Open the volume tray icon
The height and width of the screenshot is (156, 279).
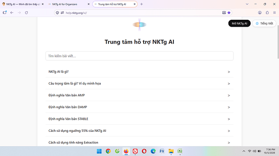(254, 151)
